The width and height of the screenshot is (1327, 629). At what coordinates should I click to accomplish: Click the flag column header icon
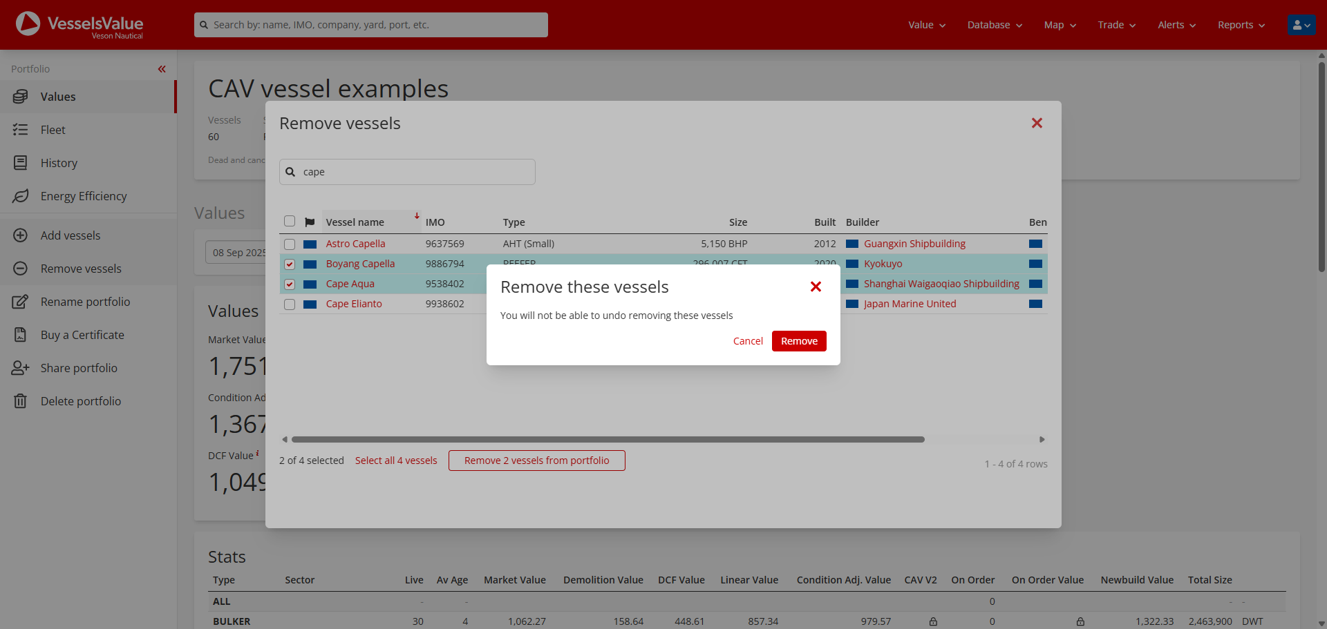pyautogui.click(x=310, y=222)
